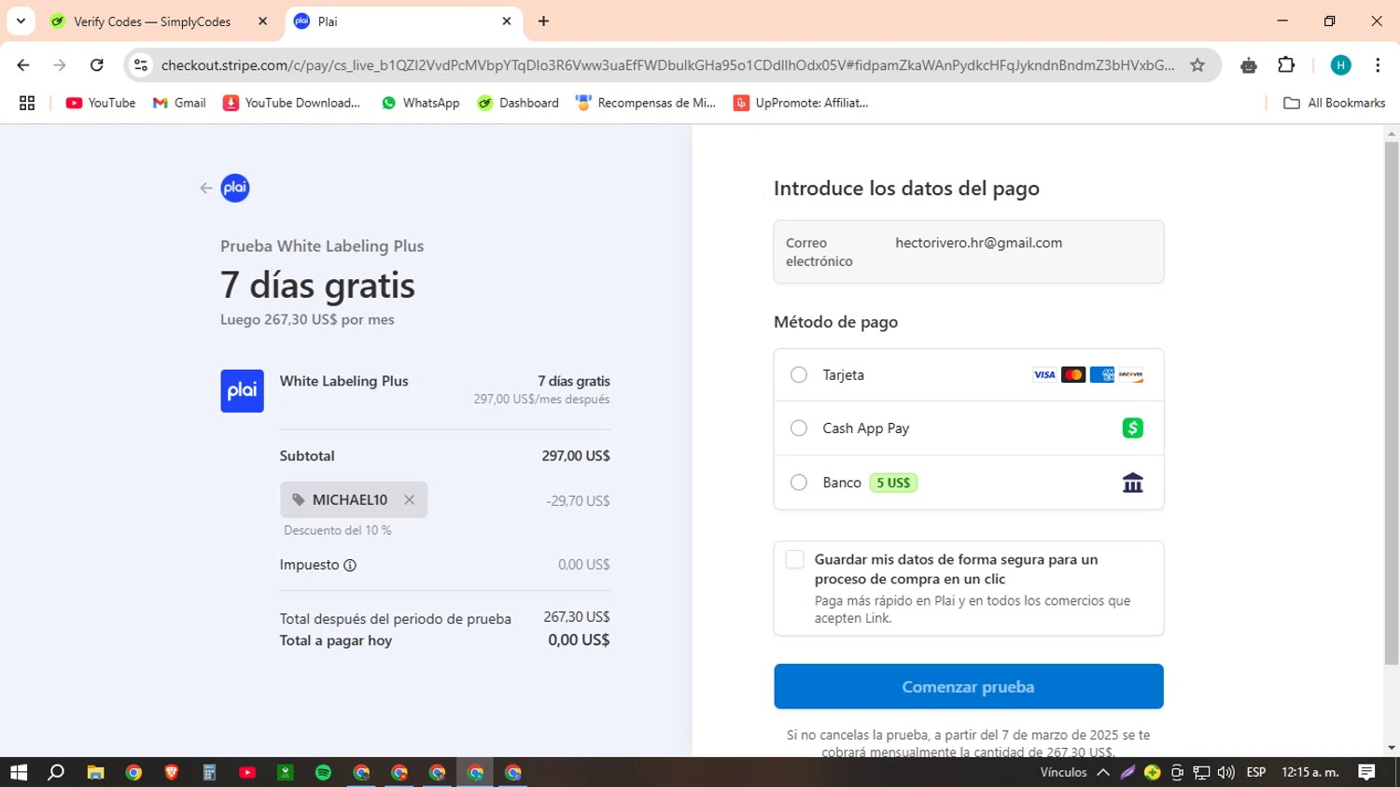Image resolution: width=1400 pixels, height=787 pixels.
Task: Click the browser forward arrow
Action: [60, 64]
